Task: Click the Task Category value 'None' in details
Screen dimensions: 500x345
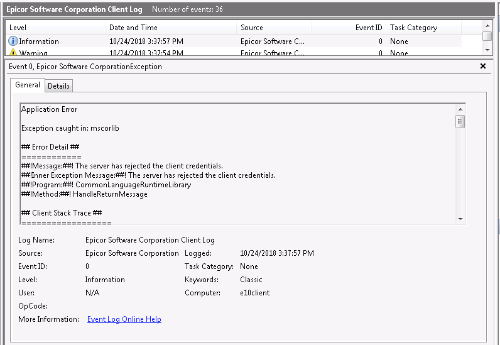Action: point(249,266)
